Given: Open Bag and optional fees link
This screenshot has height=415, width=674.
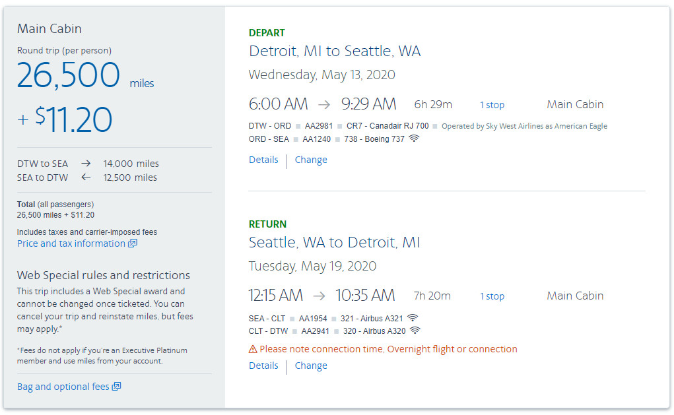Looking at the screenshot, I should coord(63,387).
